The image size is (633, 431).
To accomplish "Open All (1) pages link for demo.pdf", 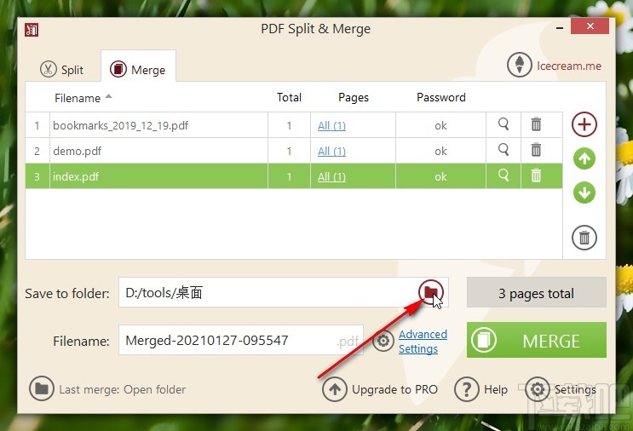I will tap(331, 151).
